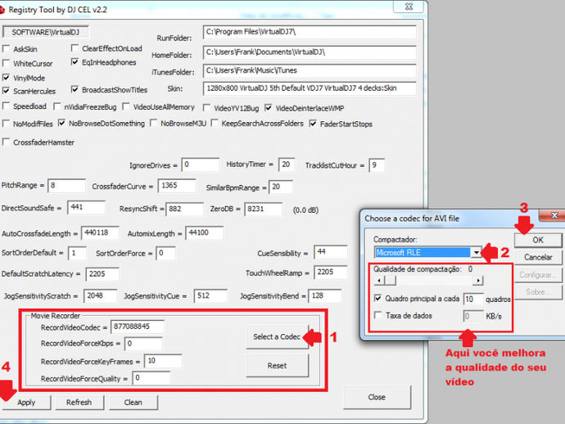Click the RunFolder path field
Screen dimensions: 565x424
point(310,32)
